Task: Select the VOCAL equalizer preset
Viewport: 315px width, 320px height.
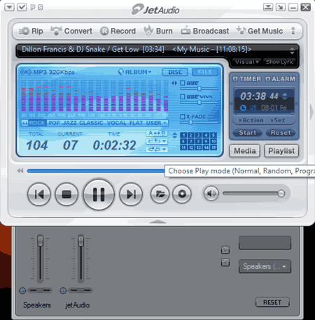Action: point(116,123)
